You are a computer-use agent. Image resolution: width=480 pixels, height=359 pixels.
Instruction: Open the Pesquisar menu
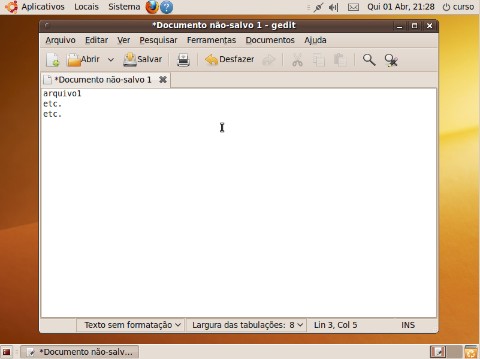(x=158, y=40)
